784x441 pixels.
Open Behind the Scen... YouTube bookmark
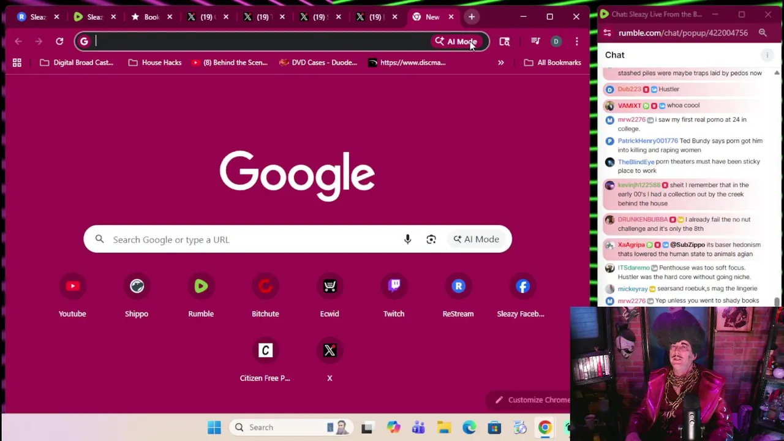229,62
